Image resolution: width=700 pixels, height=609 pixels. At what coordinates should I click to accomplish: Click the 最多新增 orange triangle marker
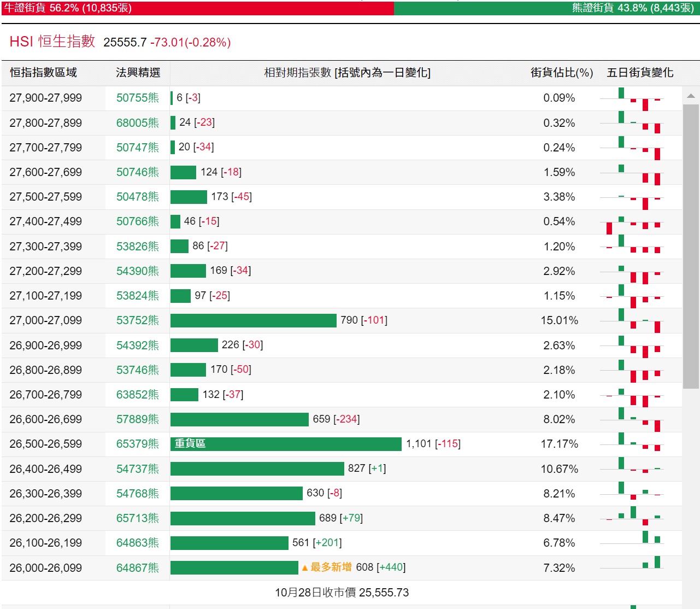point(305,568)
